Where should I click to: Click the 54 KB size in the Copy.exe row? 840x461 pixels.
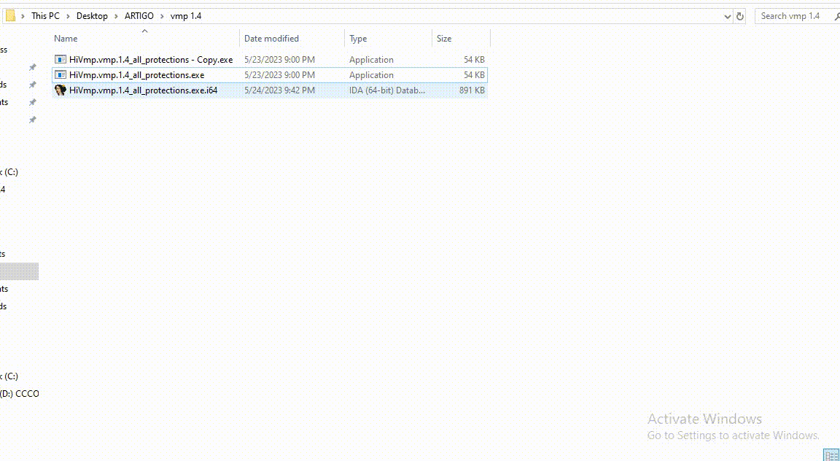click(x=474, y=60)
